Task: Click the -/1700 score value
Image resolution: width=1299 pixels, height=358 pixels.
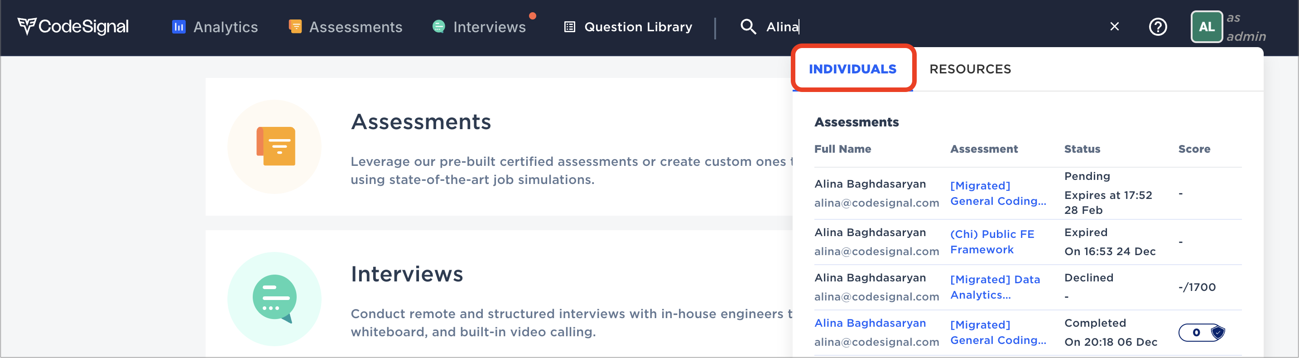Action: (1197, 287)
